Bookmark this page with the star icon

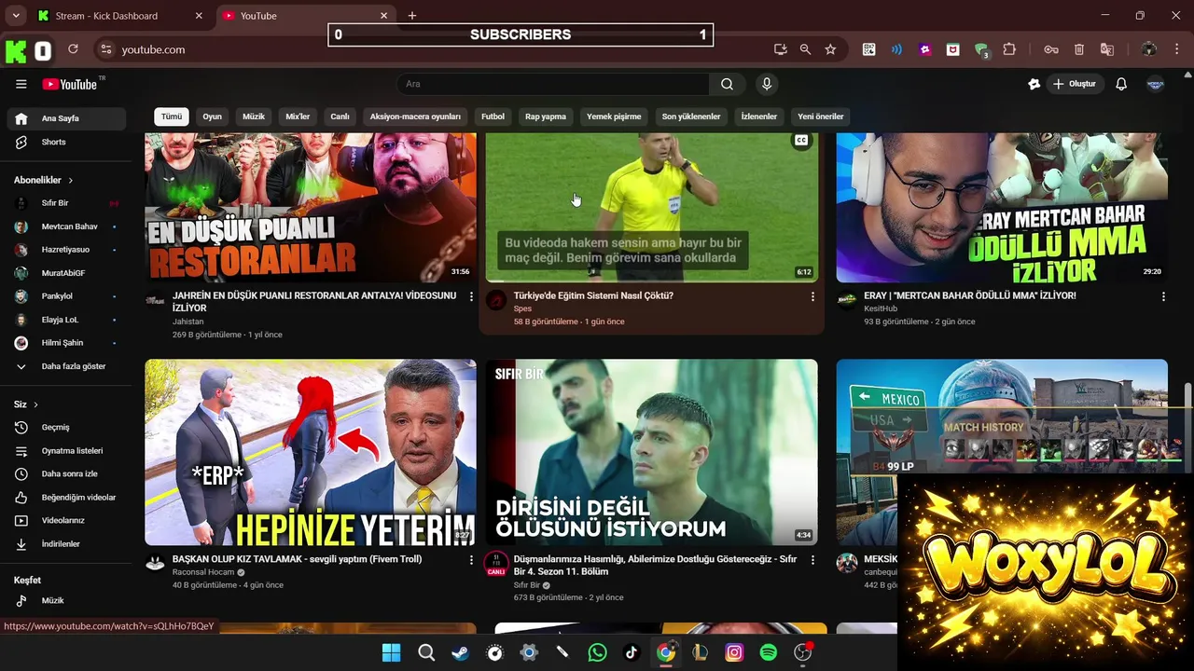click(x=830, y=49)
